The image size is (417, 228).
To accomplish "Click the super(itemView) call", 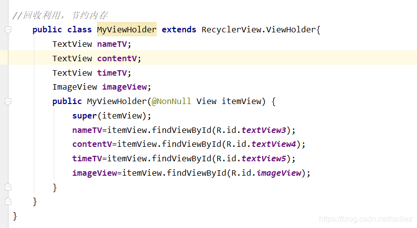I will [111, 115].
